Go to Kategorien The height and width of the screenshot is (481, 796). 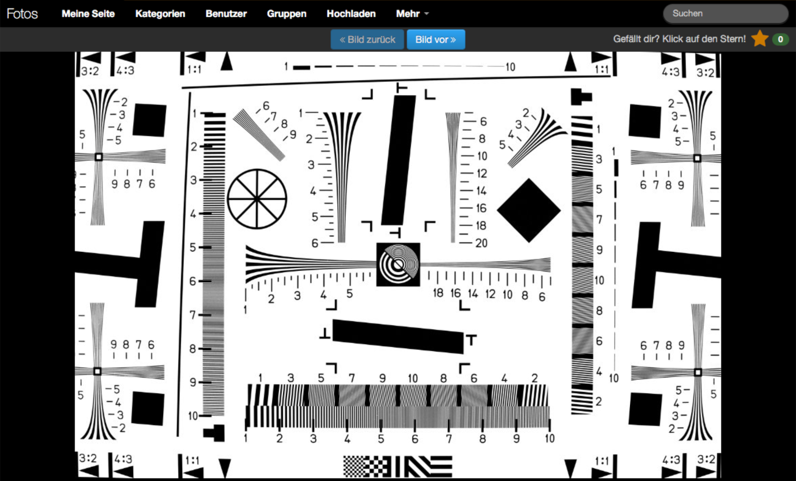click(x=160, y=14)
